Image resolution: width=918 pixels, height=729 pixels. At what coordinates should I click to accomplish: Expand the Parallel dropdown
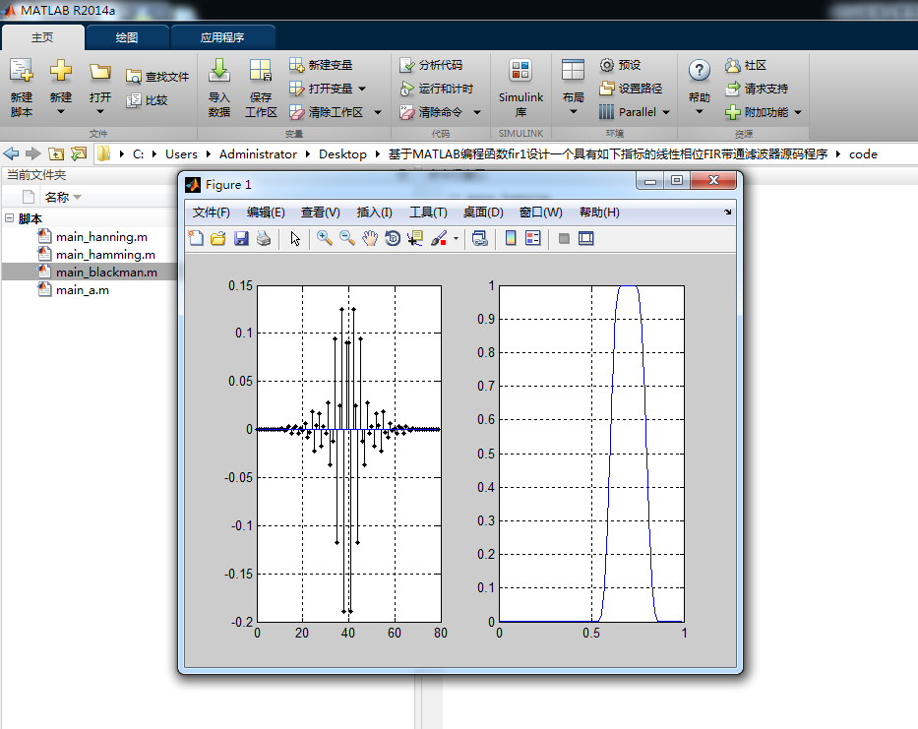[666, 112]
